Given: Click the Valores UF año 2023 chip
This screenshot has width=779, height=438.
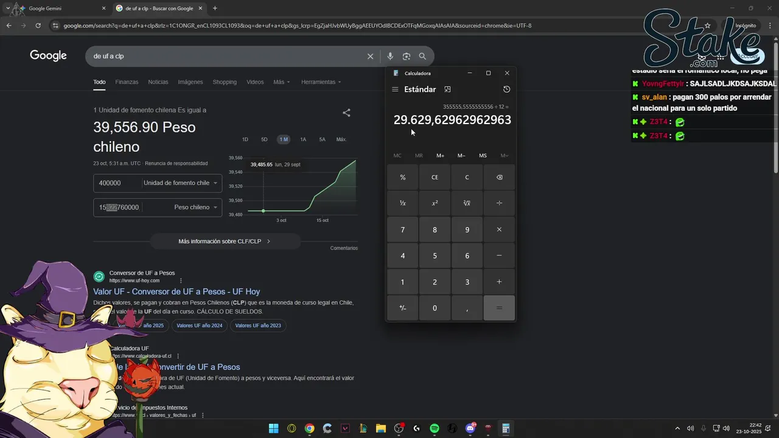Looking at the screenshot, I should click(258, 325).
